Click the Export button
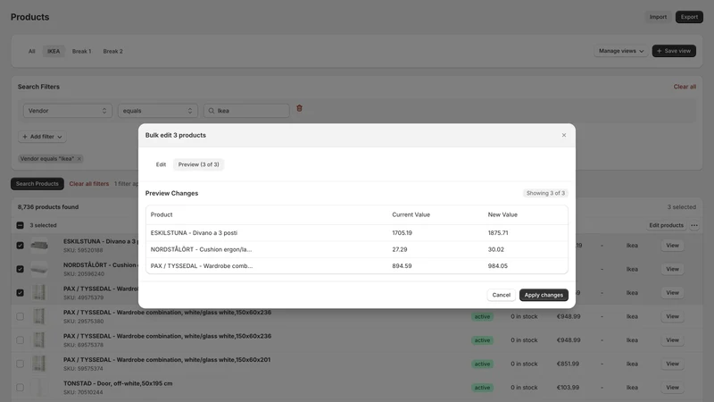 [x=689, y=17]
